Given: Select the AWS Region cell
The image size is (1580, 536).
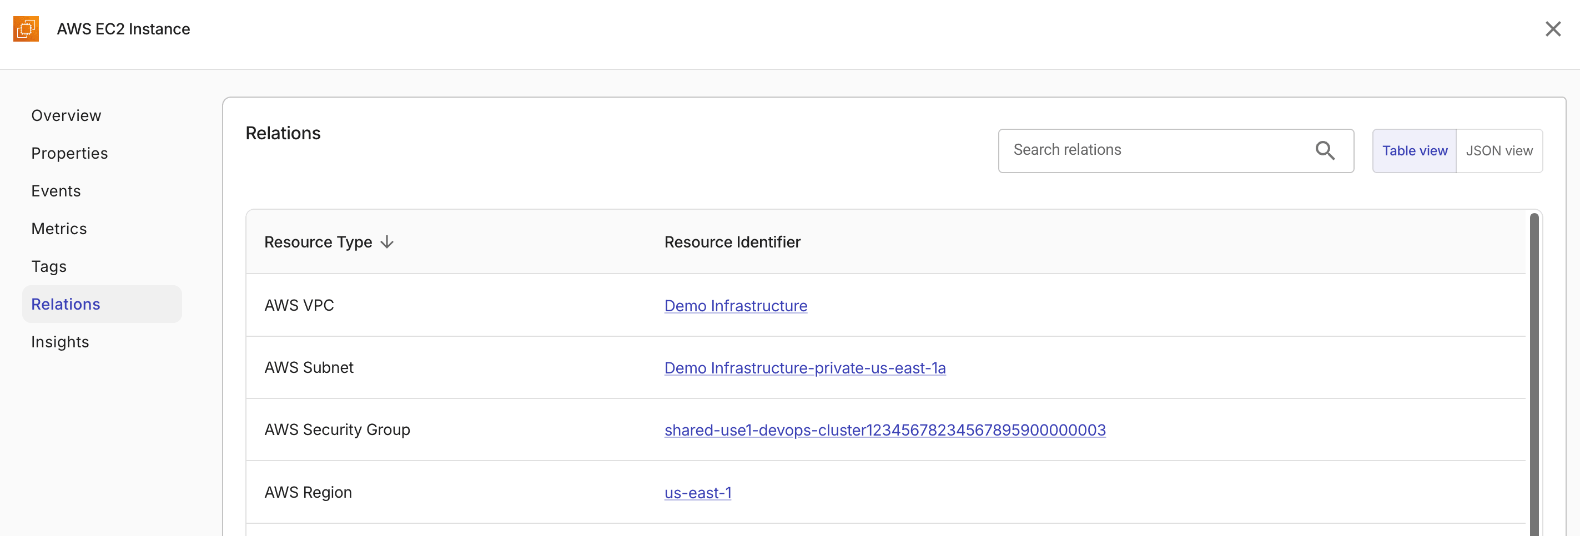Looking at the screenshot, I should (308, 493).
